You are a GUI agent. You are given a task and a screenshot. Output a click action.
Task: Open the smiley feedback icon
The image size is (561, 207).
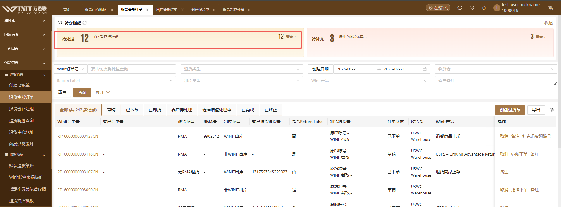pyautogui.click(x=472, y=8)
